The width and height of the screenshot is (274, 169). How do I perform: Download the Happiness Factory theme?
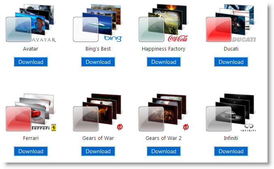[164, 62]
